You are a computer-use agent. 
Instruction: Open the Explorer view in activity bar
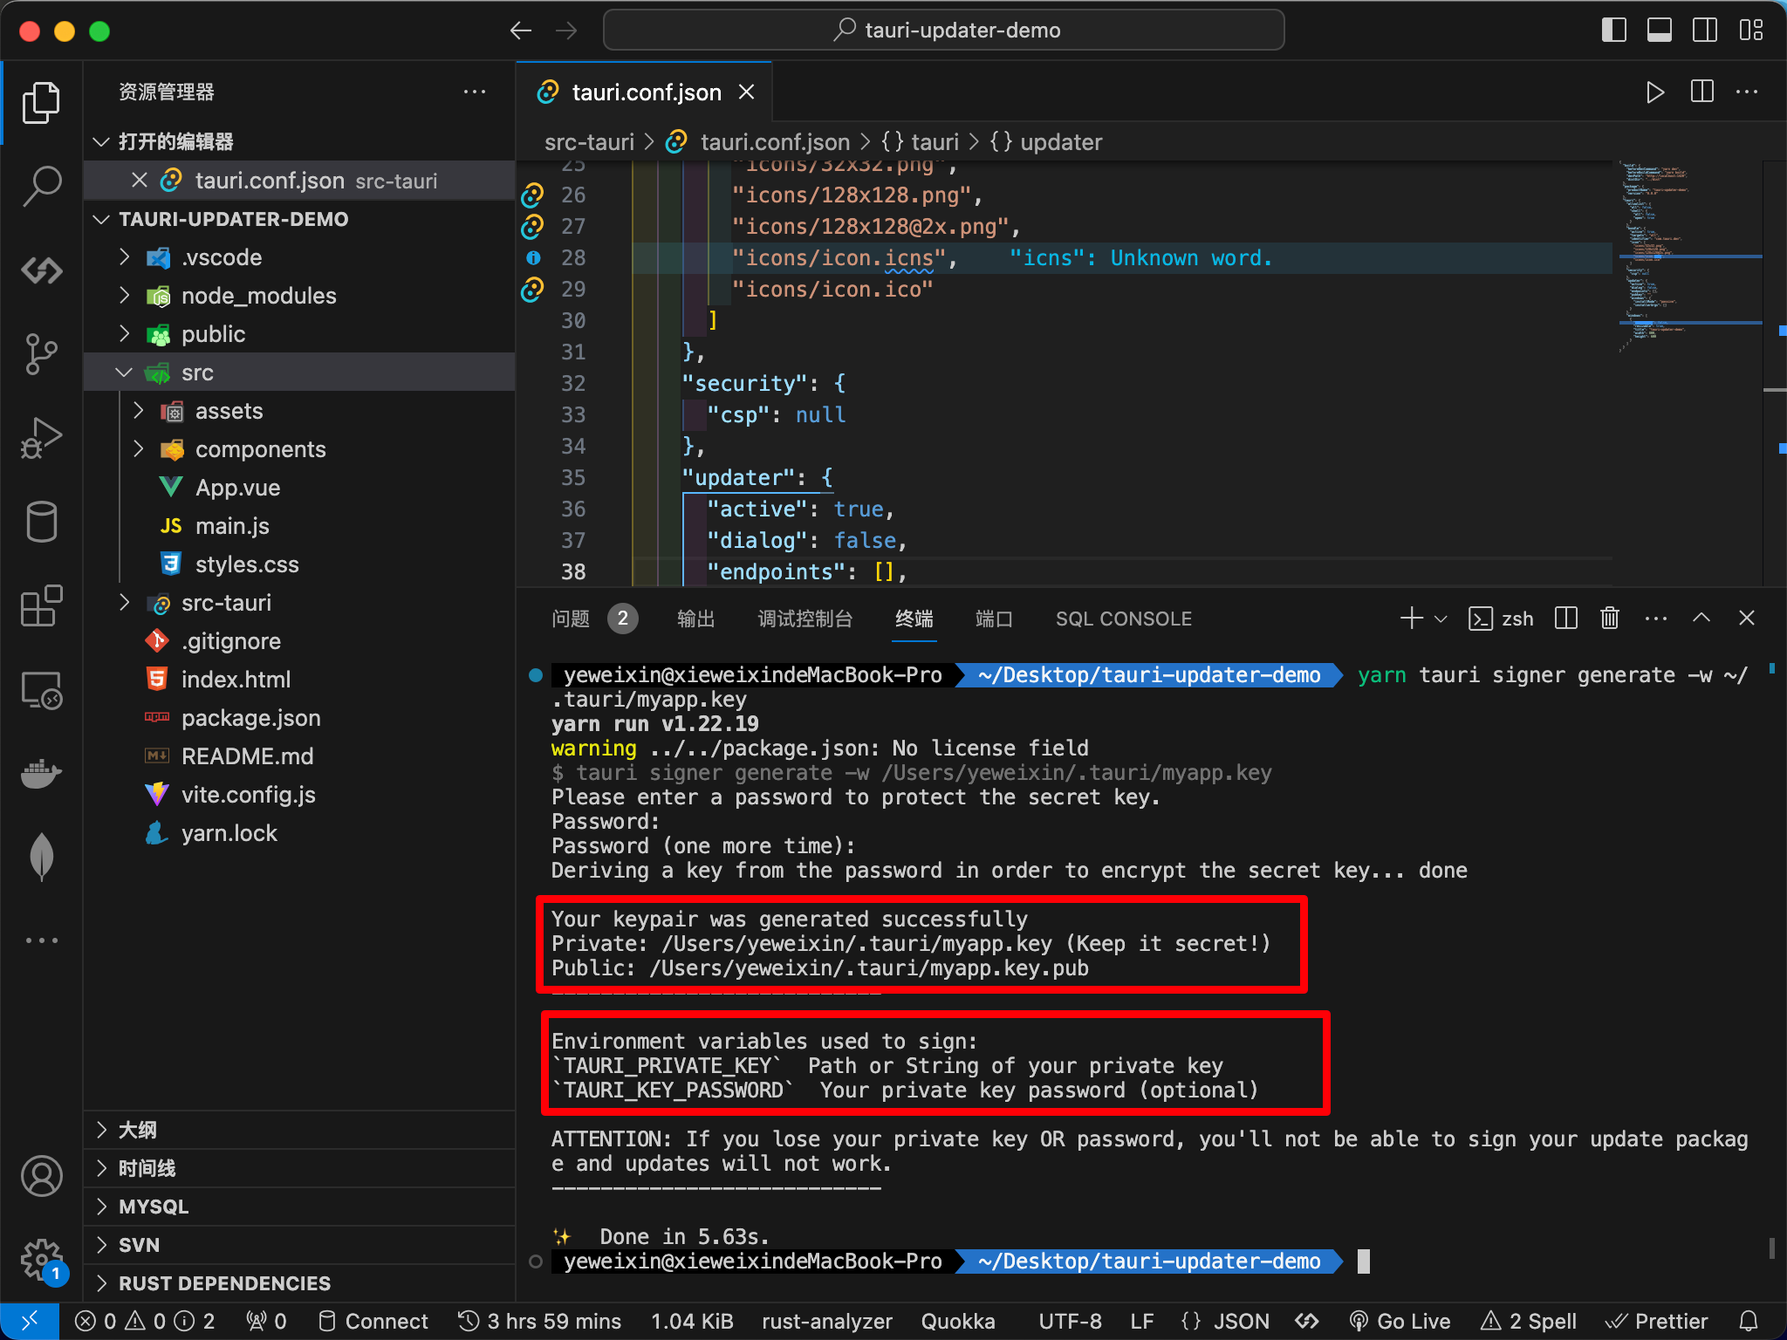pos(41,103)
